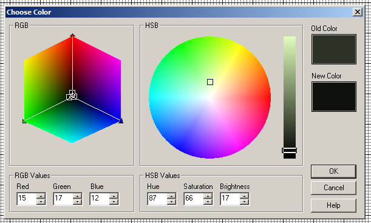Click the HSB color wheel square marker
The height and width of the screenshot is (223, 371).
pyautogui.click(x=210, y=82)
